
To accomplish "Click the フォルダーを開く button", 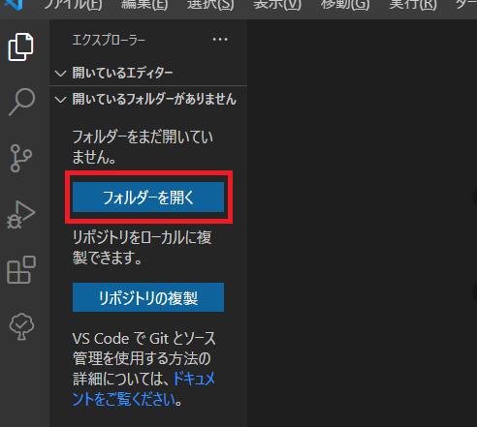I will [148, 198].
